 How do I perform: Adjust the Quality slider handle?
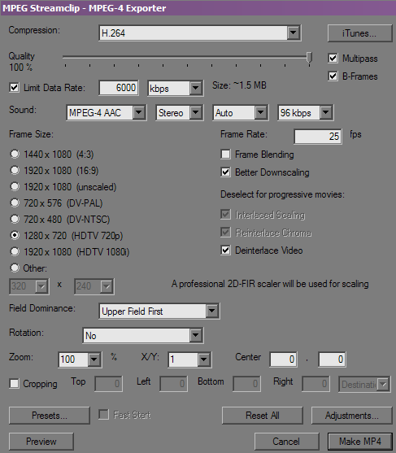pyautogui.click(x=309, y=57)
